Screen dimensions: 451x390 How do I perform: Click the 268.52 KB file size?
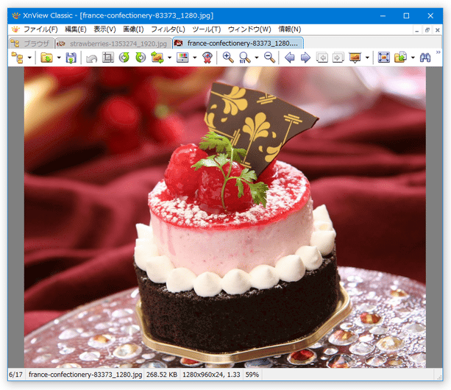click(162, 375)
